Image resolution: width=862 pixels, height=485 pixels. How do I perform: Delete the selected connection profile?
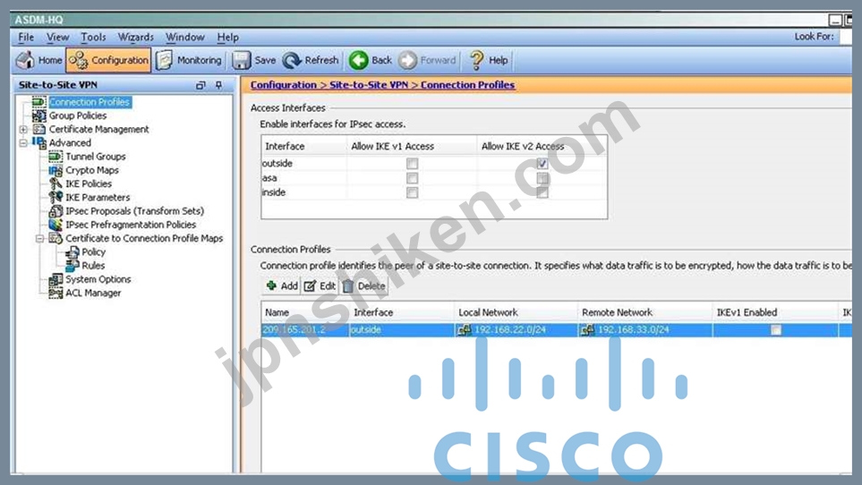click(364, 286)
